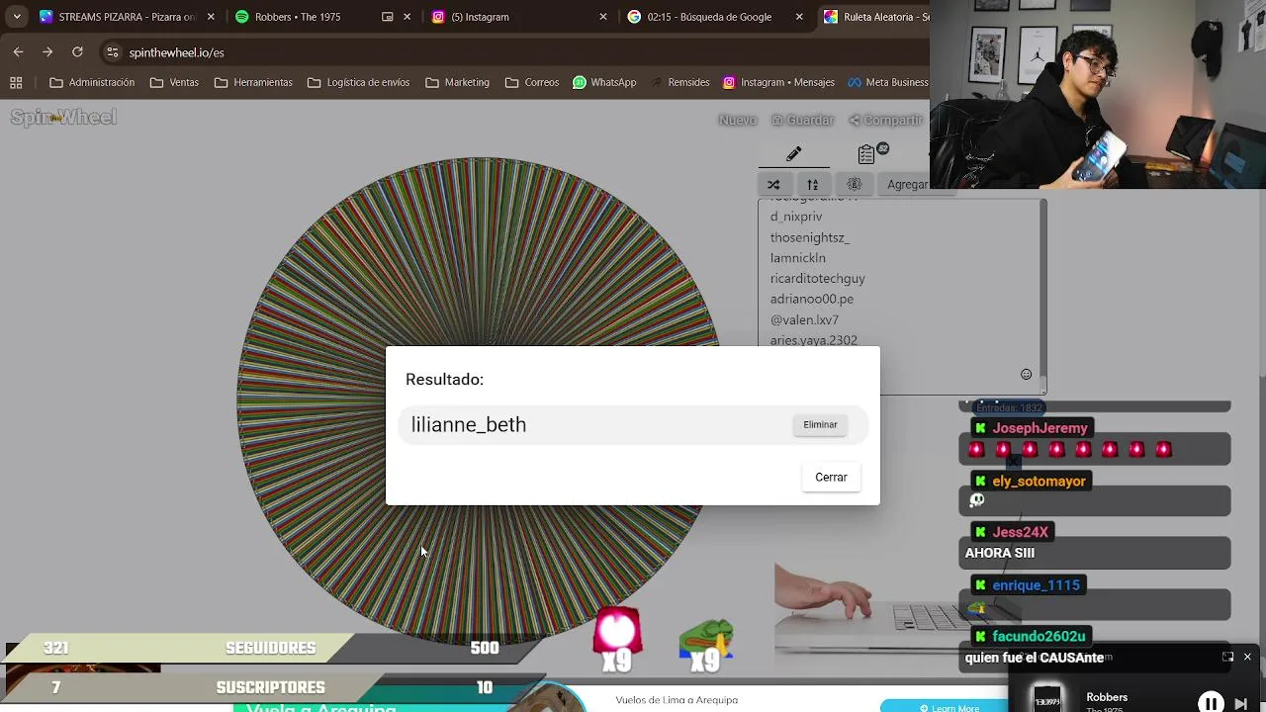Select the pencil edit entries tab
This screenshot has height=712, width=1266.
tap(793, 154)
